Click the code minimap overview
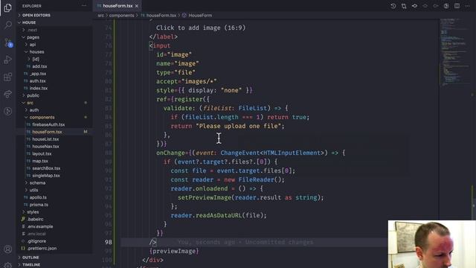 tap(454, 53)
